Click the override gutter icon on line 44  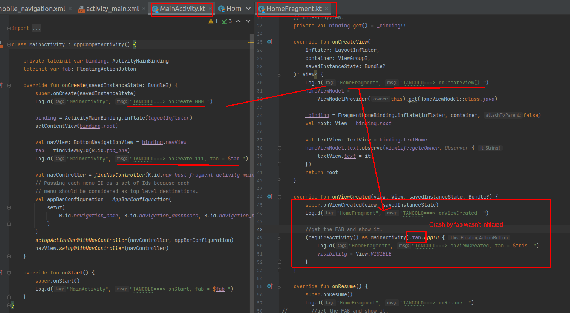click(270, 197)
